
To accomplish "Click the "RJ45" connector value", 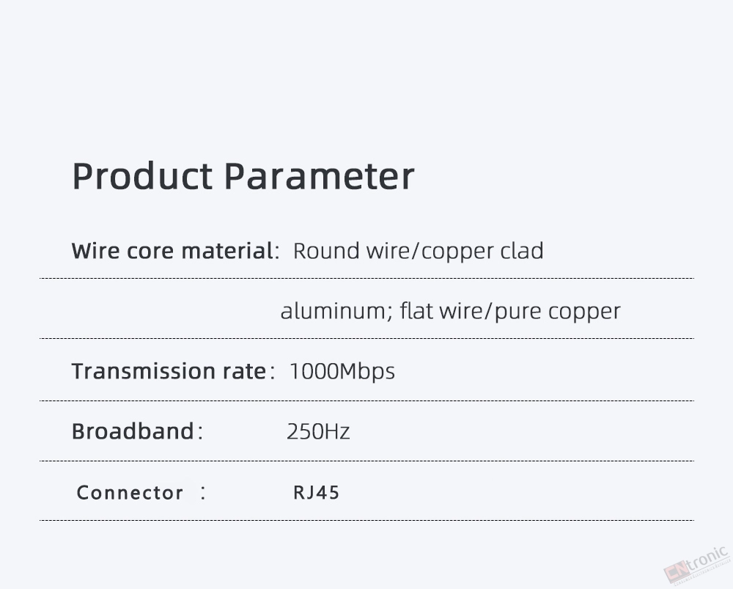I will point(317,492).
